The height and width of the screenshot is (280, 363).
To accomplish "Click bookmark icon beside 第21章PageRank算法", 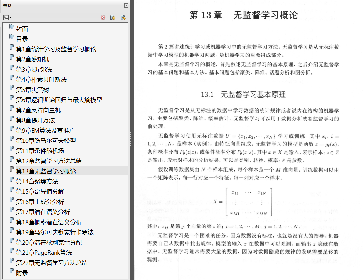I will pos(11,250).
